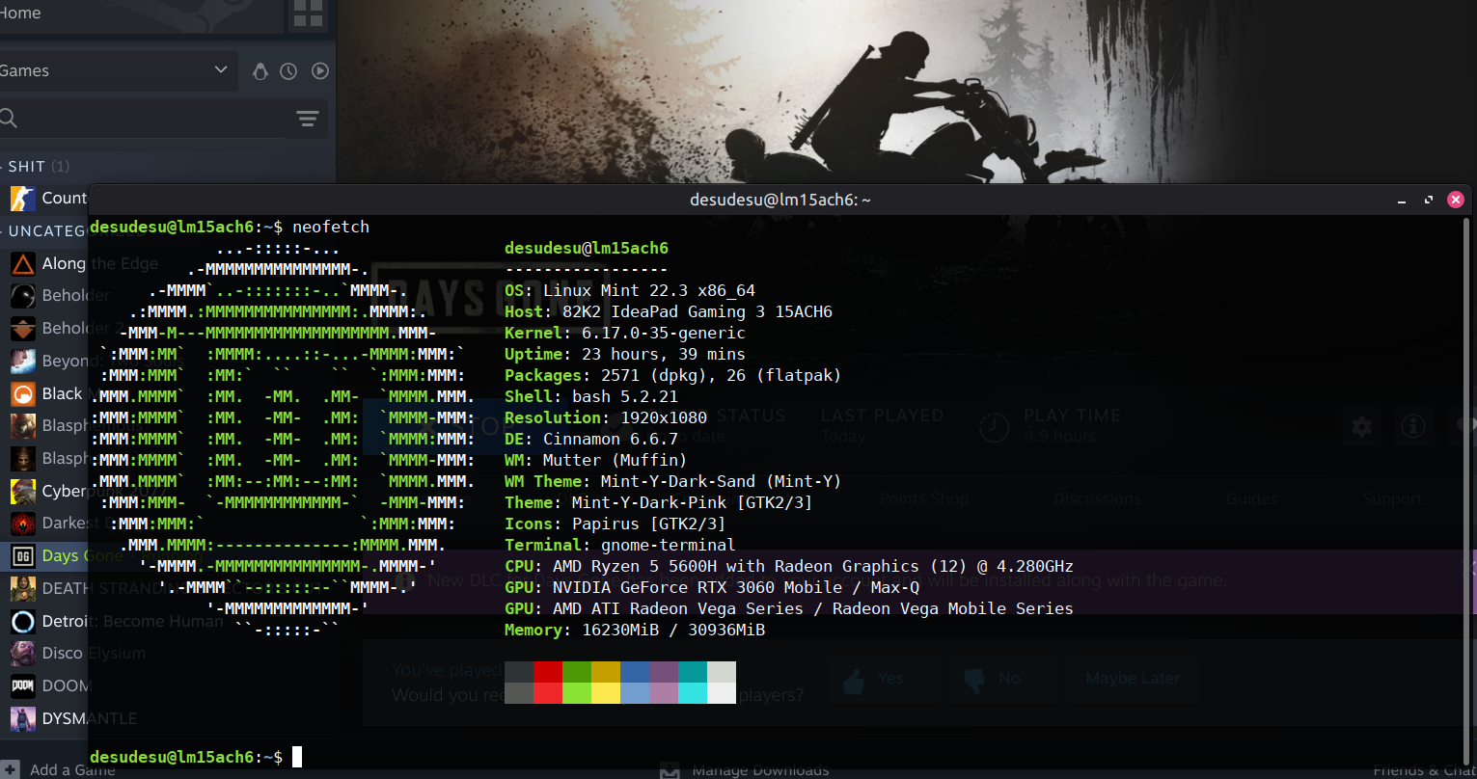Click the Days Gone hero banner image
1477x779 pixels.
click(906, 92)
